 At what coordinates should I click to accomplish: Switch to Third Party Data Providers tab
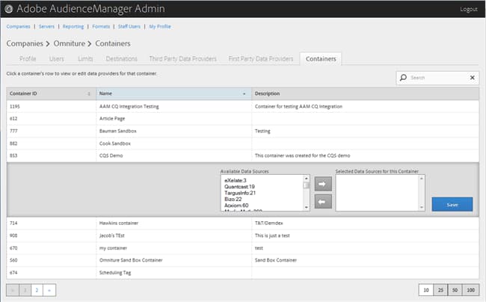tap(183, 59)
